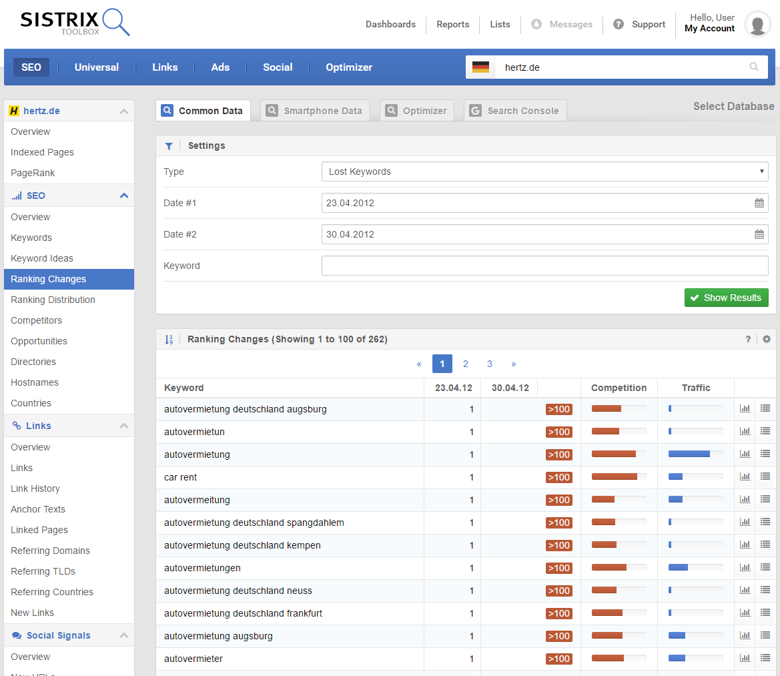Switch to the Smartphone Data tab
This screenshot has width=780, height=676.
315,111
